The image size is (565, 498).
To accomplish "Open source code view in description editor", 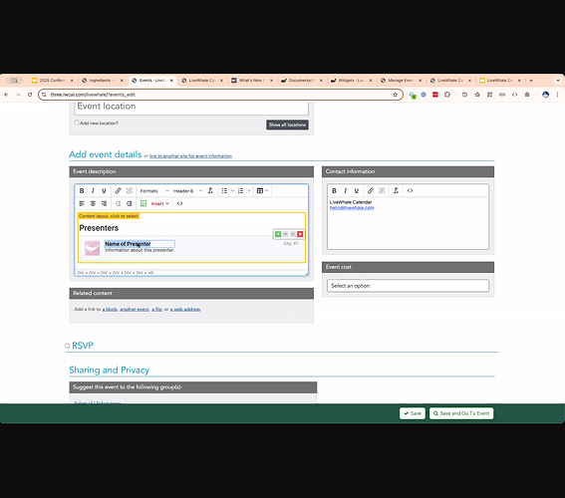I will click(x=179, y=204).
